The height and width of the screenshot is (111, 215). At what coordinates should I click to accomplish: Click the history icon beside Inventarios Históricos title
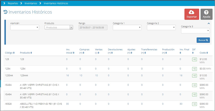pos(5,12)
